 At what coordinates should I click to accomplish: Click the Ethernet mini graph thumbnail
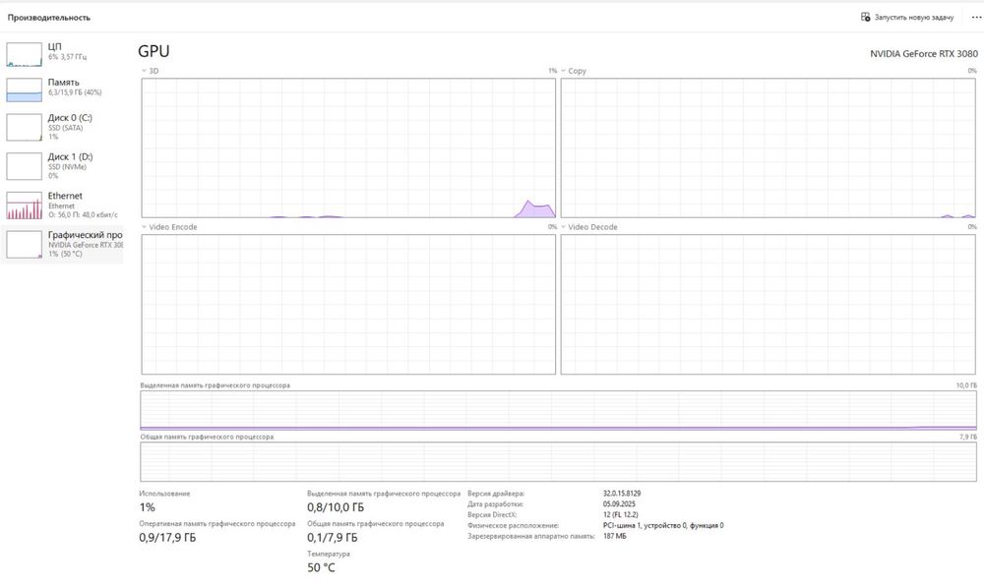pyautogui.click(x=24, y=205)
